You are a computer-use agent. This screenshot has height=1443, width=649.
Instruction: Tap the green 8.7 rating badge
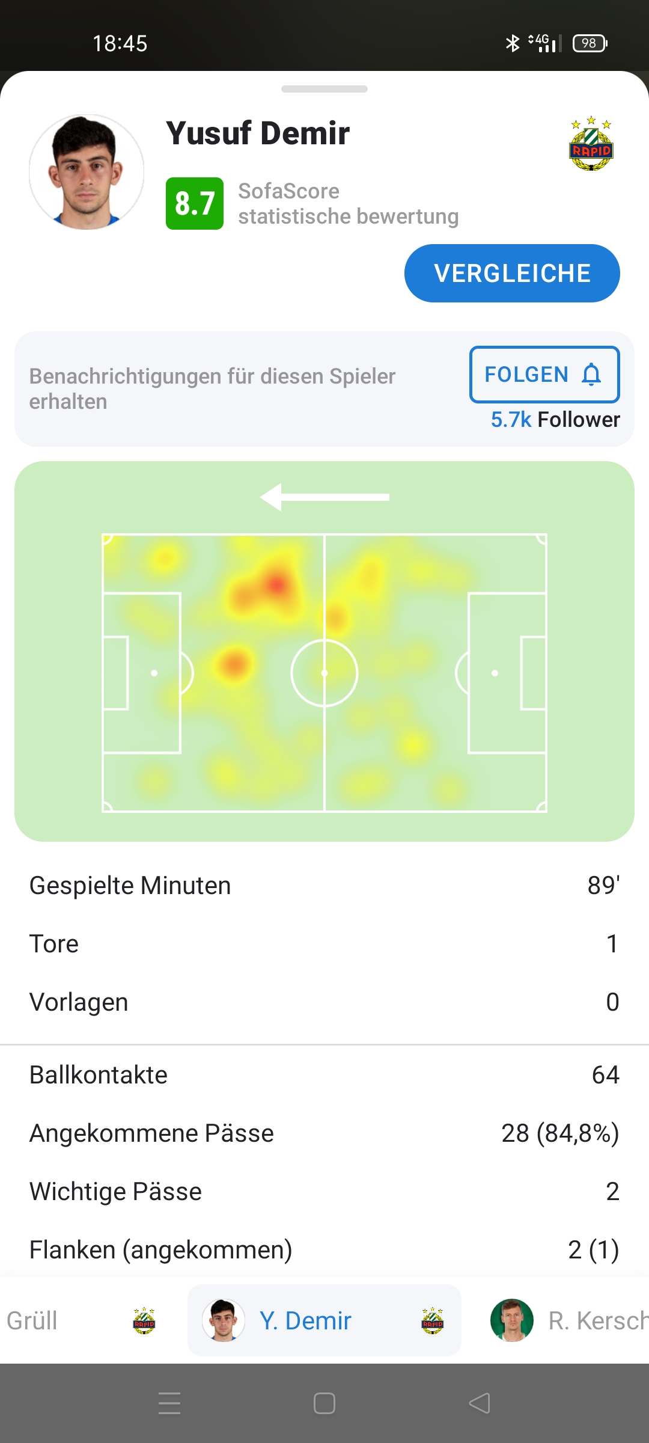(x=194, y=203)
